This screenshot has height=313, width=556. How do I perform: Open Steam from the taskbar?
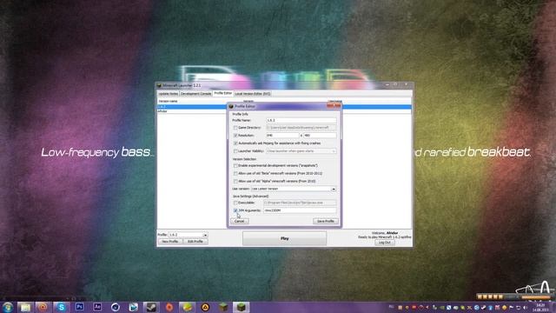point(151,307)
